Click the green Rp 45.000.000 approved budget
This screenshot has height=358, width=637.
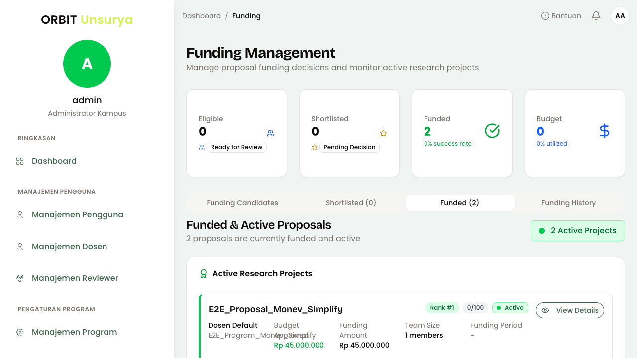tap(299, 345)
